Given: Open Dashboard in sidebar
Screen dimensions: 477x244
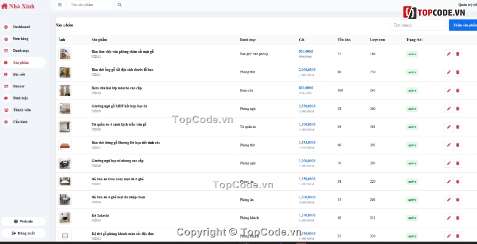Looking at the screenshot, I should [23, 27].
